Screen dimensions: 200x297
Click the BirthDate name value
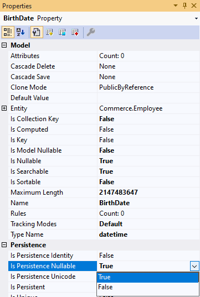(148, 203)
